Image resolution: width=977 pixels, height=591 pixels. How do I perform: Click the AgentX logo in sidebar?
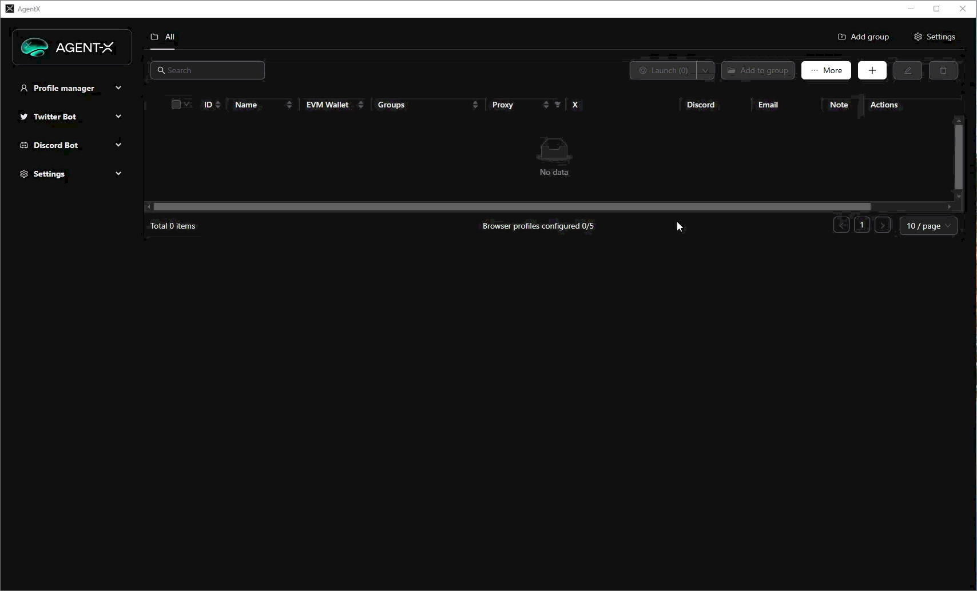(x=72, y=47)
